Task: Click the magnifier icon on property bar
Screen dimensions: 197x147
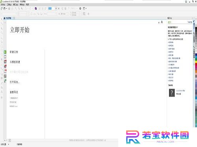Action: point(84,14)
